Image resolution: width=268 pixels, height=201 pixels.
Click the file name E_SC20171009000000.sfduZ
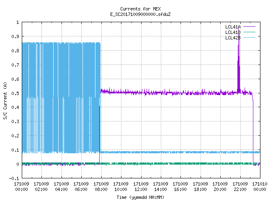140,14
